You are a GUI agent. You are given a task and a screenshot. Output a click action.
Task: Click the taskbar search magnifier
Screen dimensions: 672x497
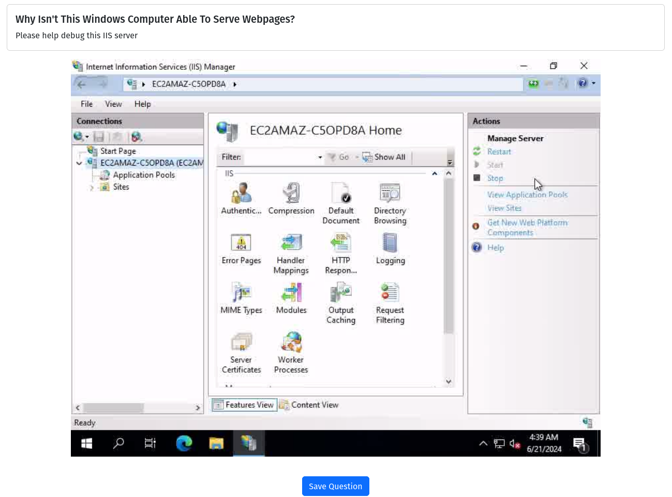point(118,443)
